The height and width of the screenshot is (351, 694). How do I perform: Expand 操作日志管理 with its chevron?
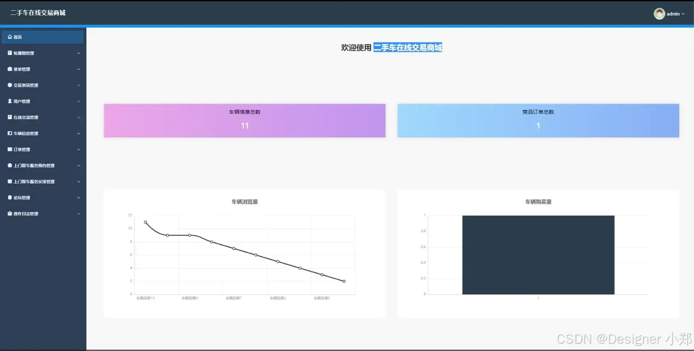79,214
